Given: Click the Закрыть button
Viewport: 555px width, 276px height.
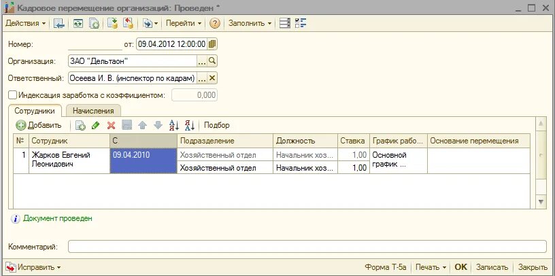Looking at the screenshot, I should 533,267.
